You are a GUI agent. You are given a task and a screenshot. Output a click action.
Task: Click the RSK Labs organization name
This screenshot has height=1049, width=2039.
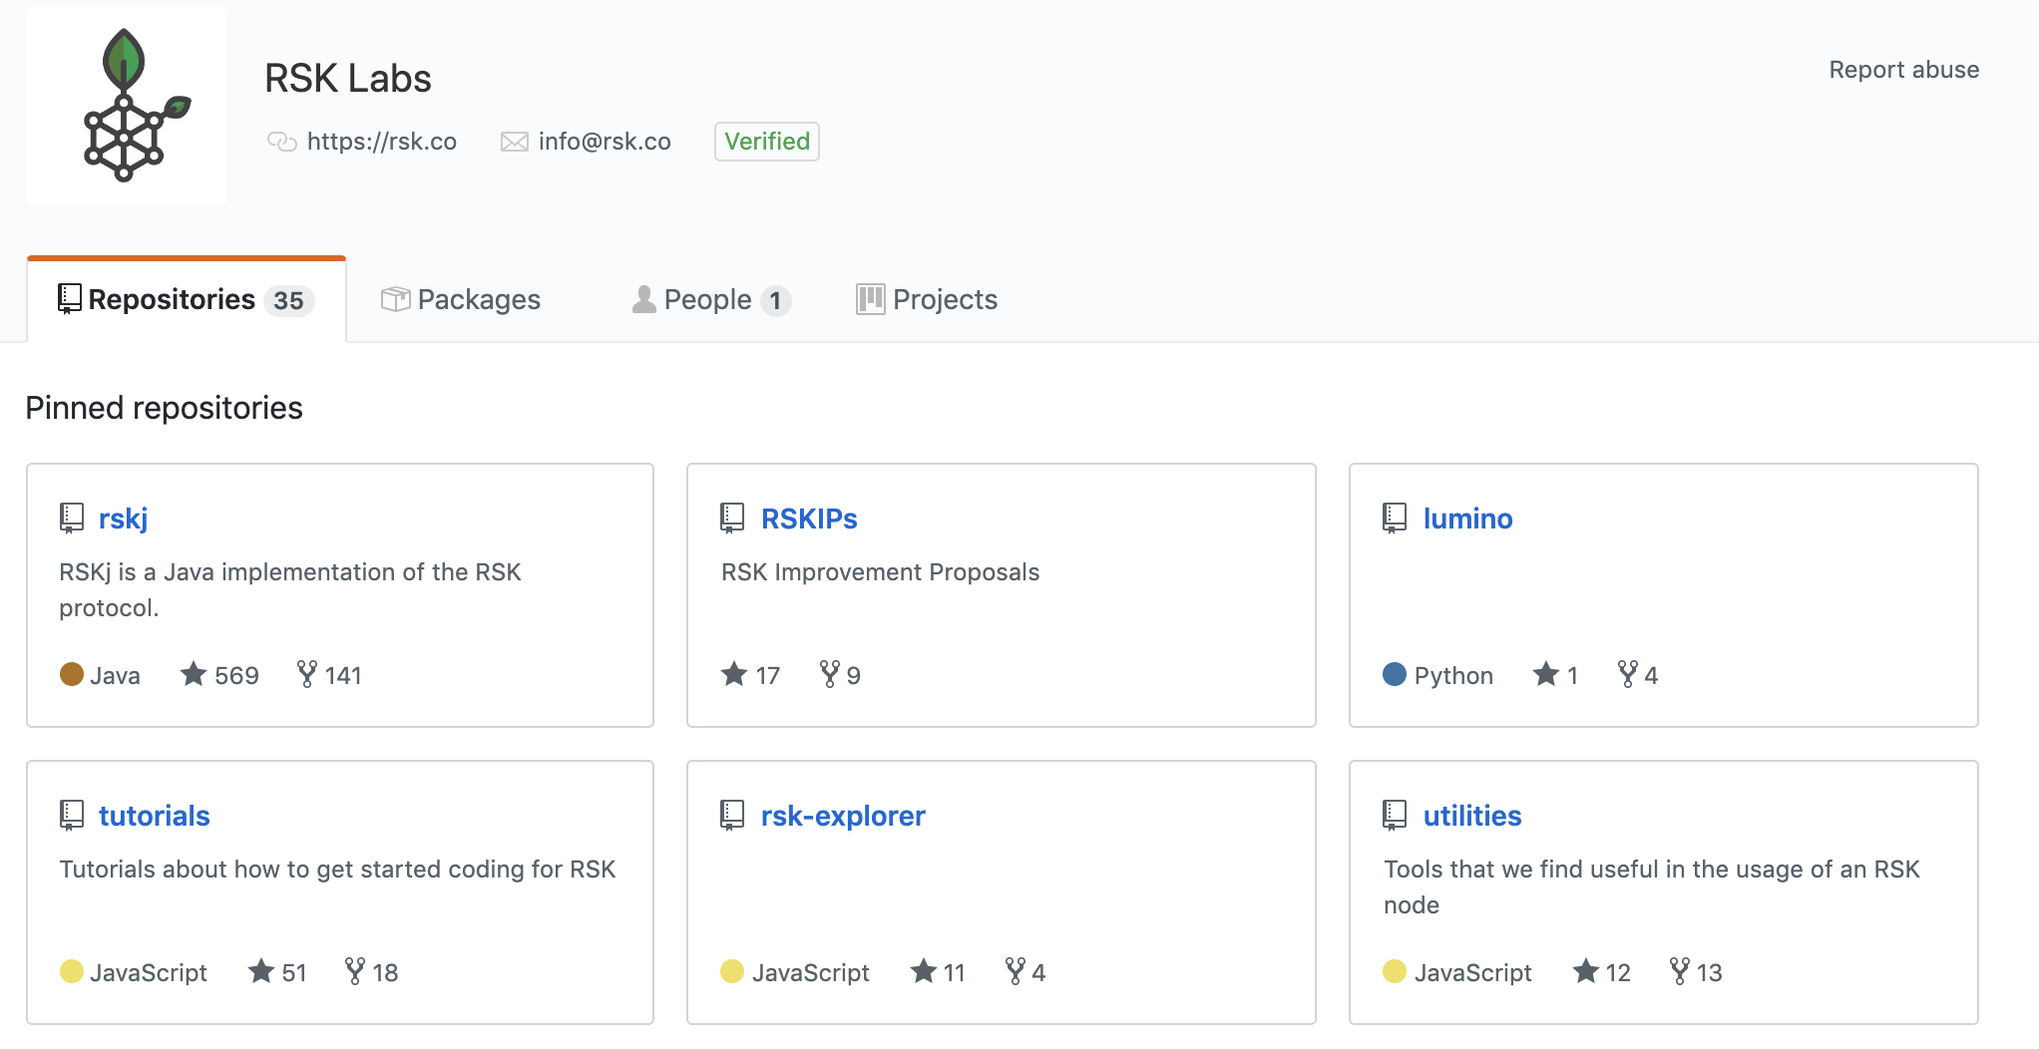point(348,79)
